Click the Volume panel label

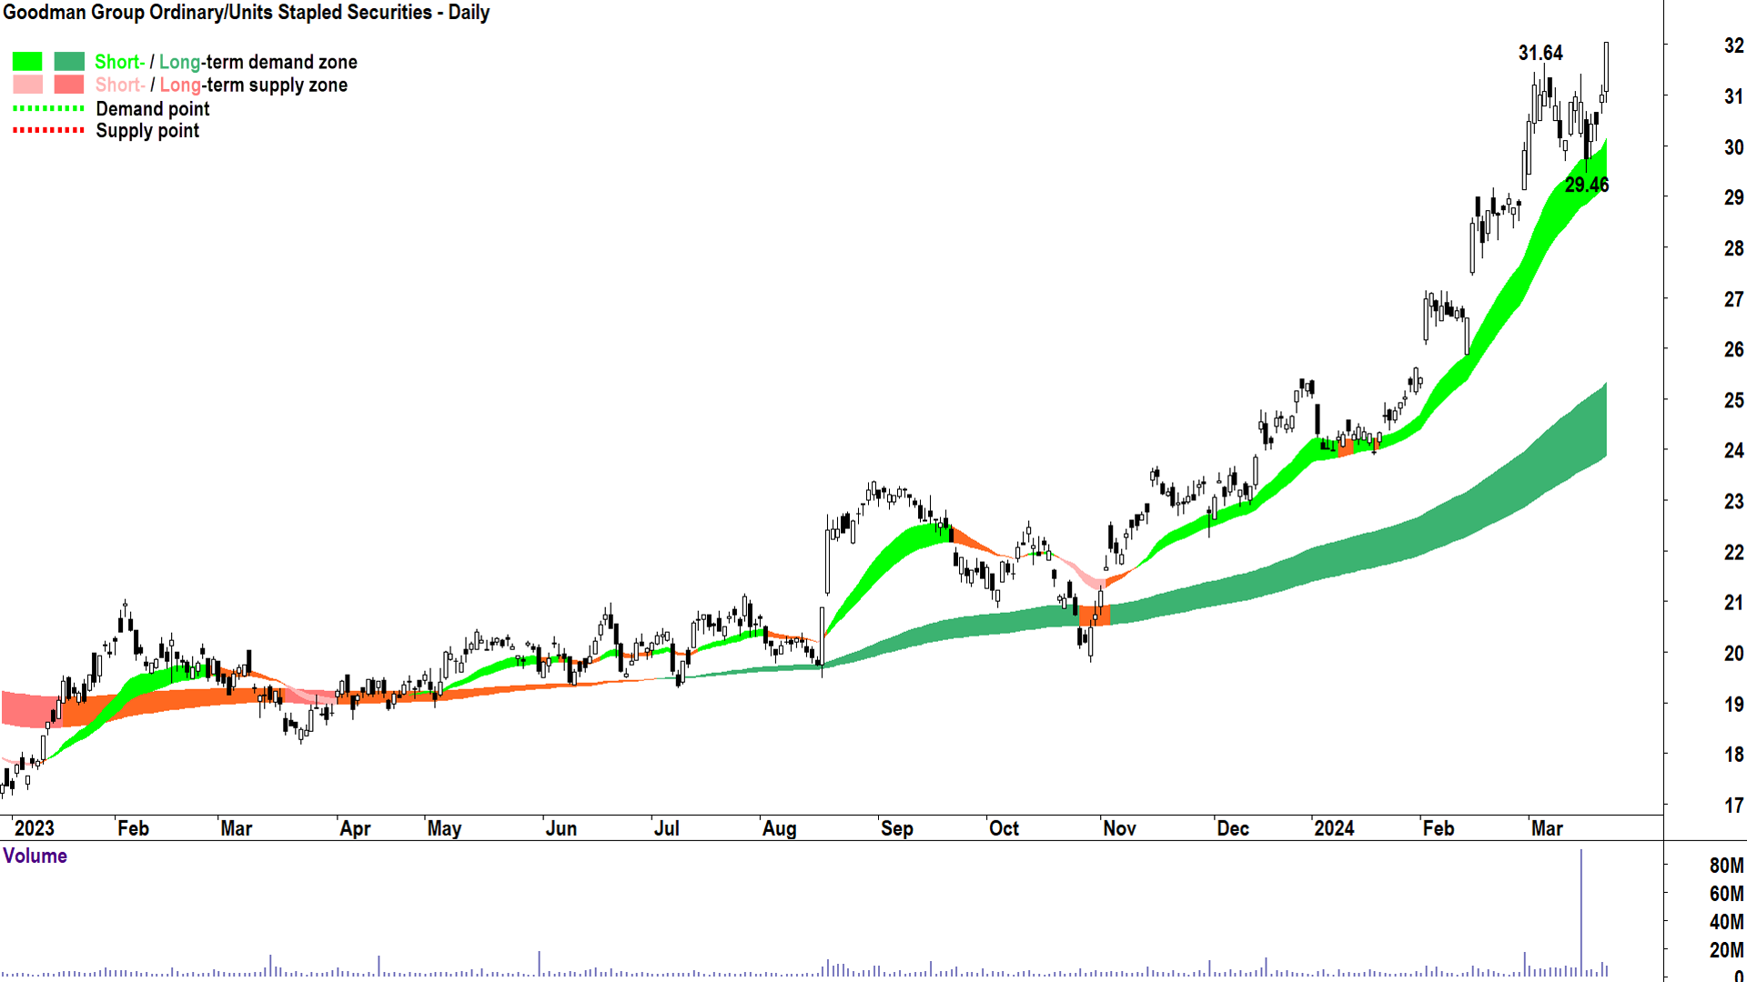coord(35,856)
